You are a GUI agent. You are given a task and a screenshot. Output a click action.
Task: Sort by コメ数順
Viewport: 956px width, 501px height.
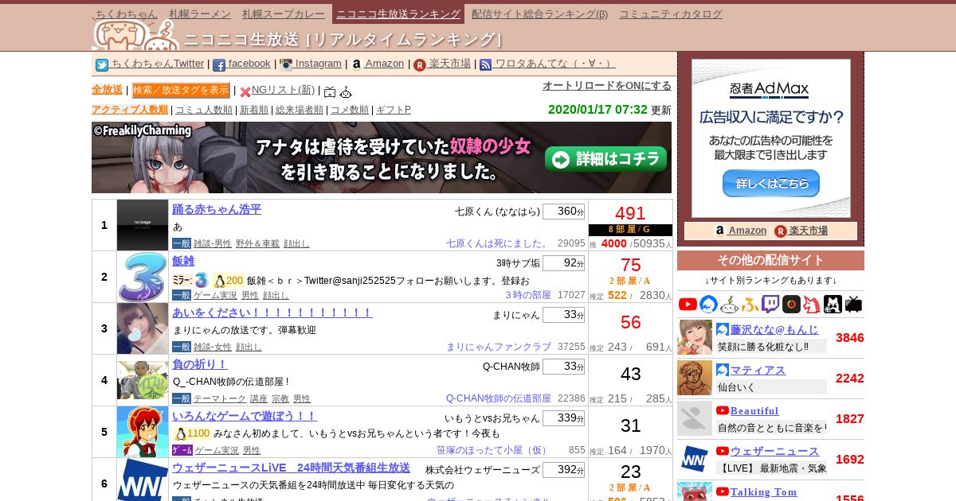350,110
